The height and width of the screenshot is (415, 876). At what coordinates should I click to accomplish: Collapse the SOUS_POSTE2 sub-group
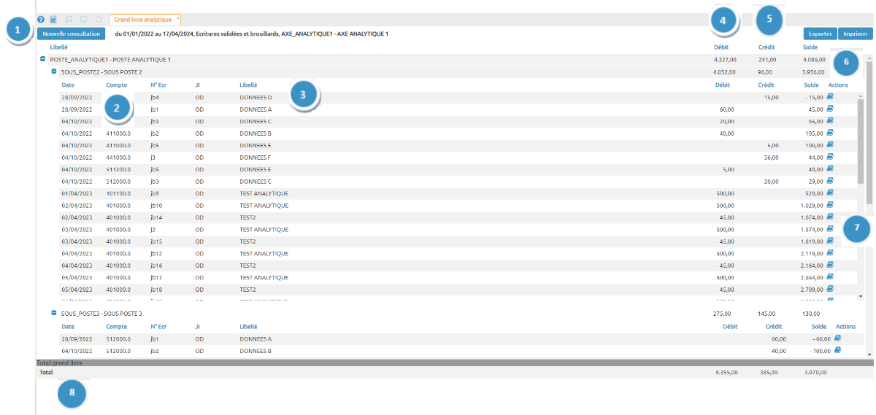pyautogui.click(x=54, y=71)
